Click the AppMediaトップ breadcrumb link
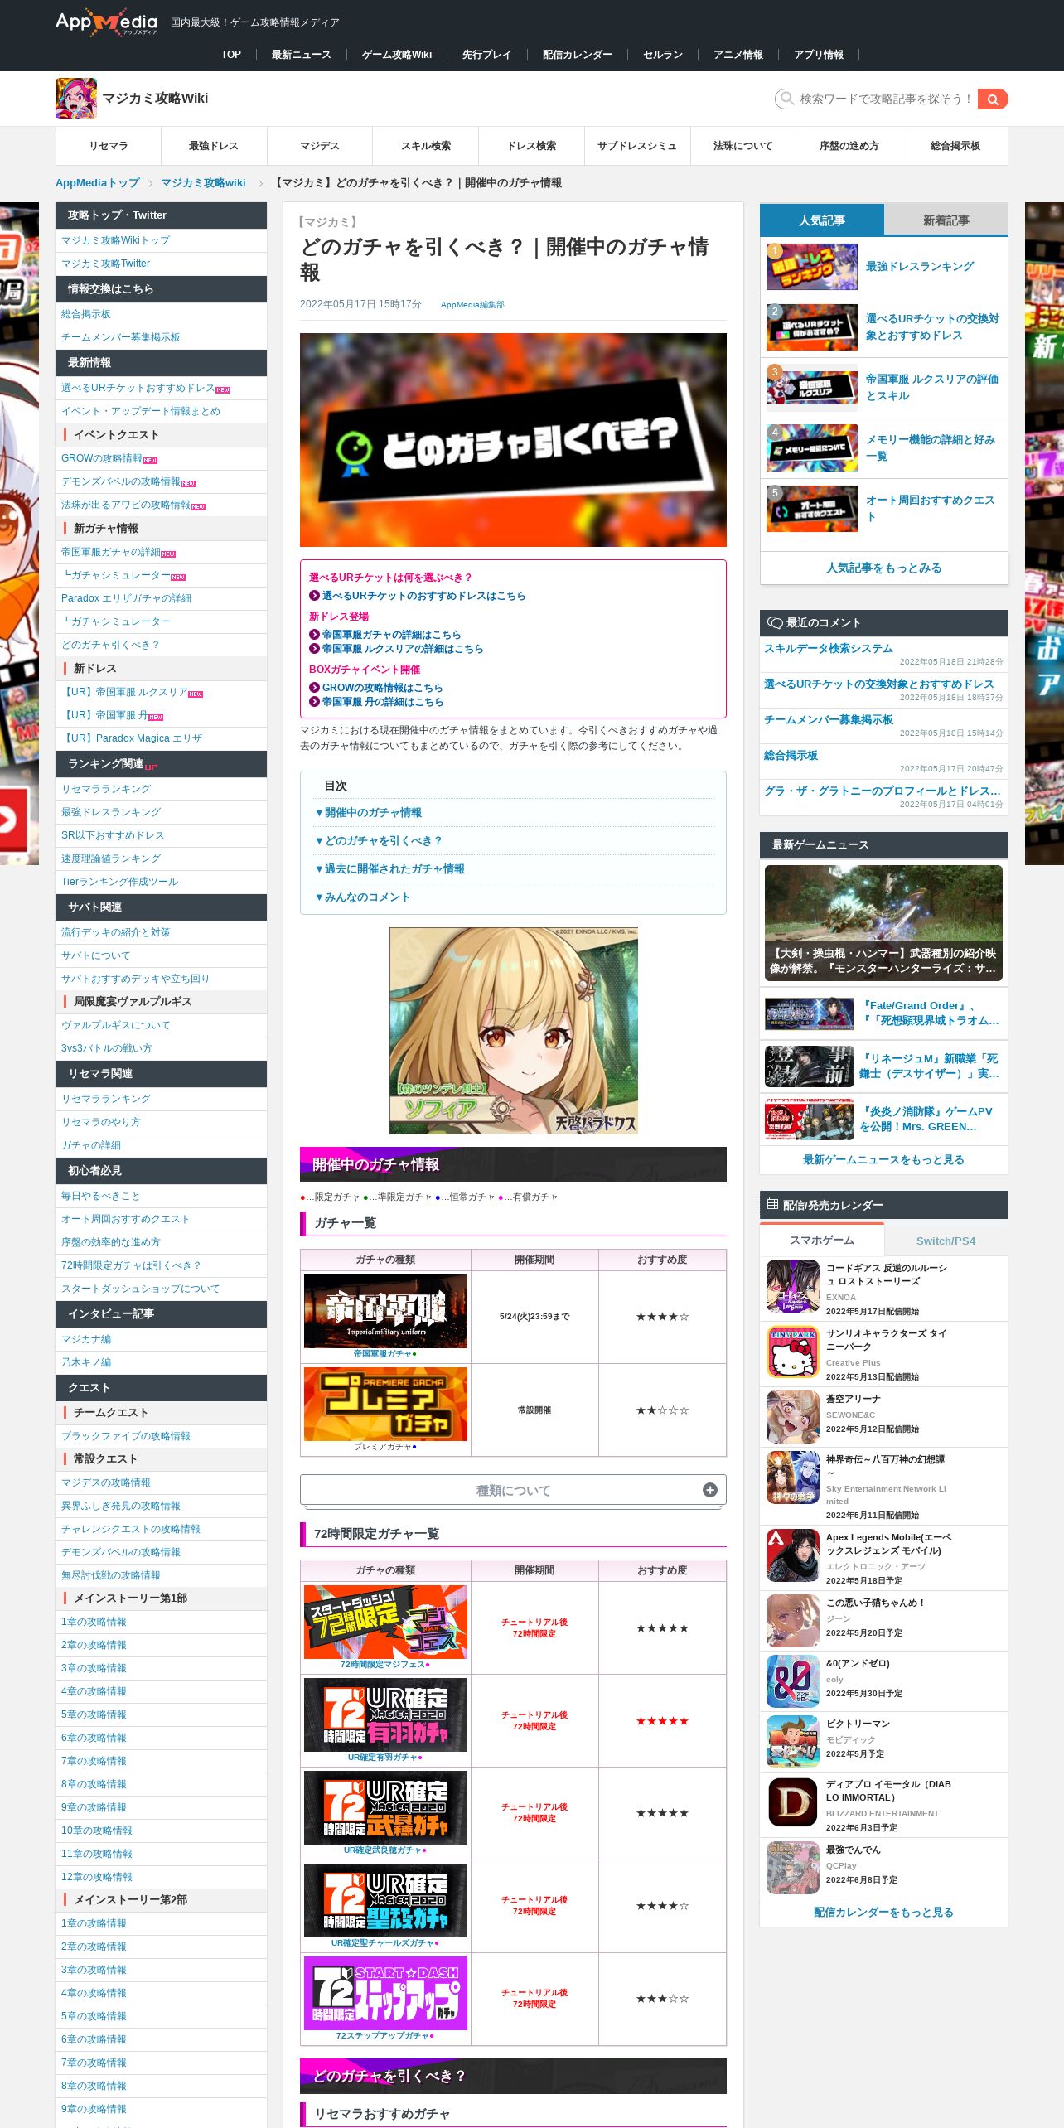The image size is (1064, 2128). point(98,183)
